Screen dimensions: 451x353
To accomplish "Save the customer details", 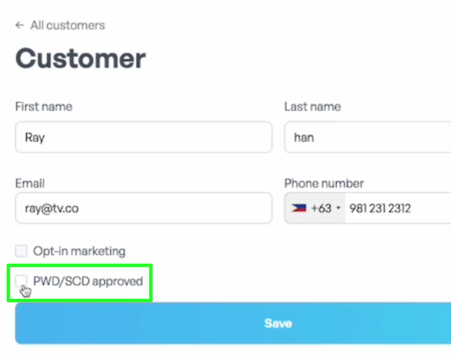I will (x=233, y=323).
